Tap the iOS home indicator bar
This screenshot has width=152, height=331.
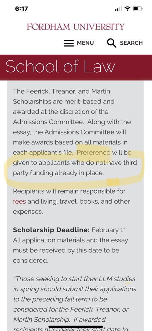[x=76, y=326]
